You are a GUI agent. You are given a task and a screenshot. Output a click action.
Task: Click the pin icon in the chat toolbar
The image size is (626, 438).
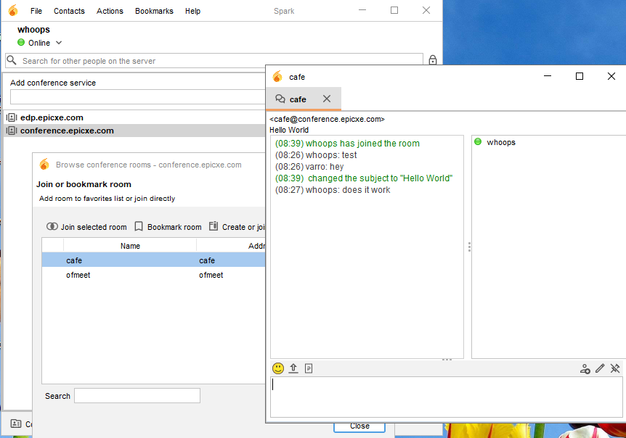point(615,368)
